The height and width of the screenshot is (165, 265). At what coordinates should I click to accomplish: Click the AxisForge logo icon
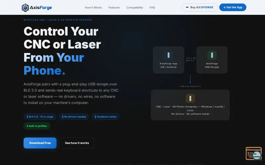25,8
